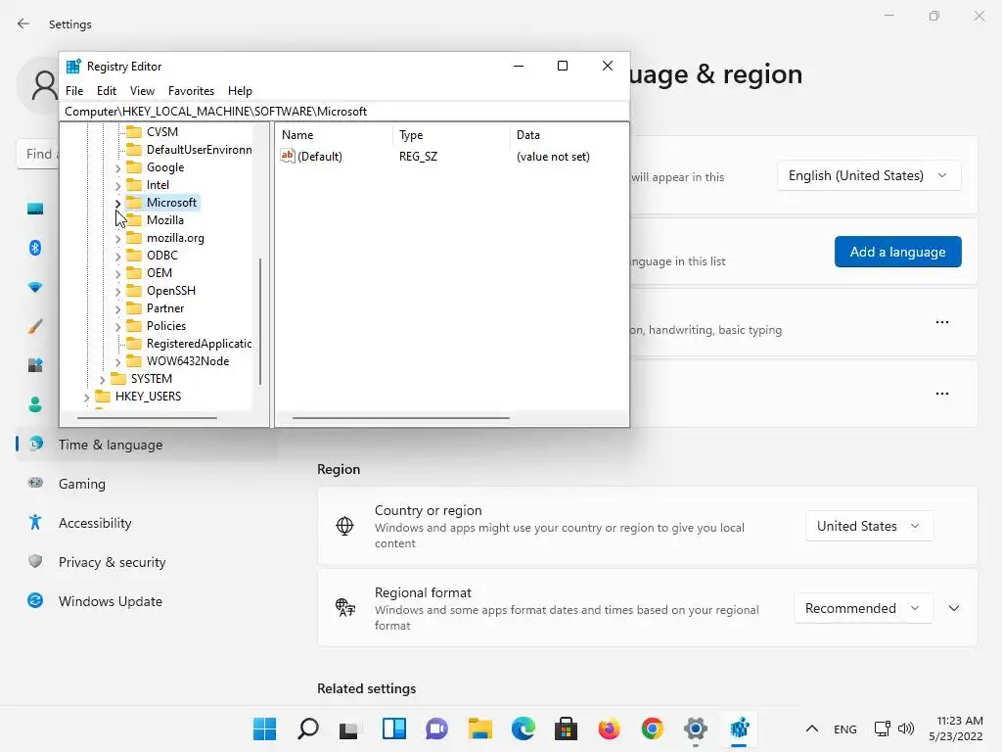Image resolution: width=1002 pixels, height=752 pixels.
Task: Open the Help menu in Registry Editor
Action: pos(240,91)
